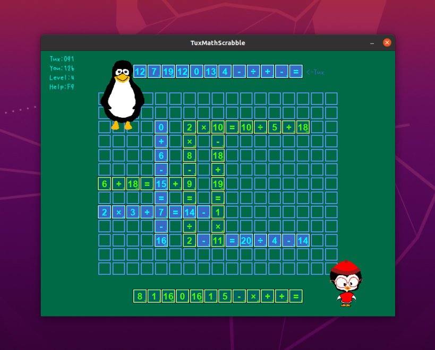Viewport: 435px width, 350px height.
Task: Click the 20 tile on the board
Action: (246, 240)
